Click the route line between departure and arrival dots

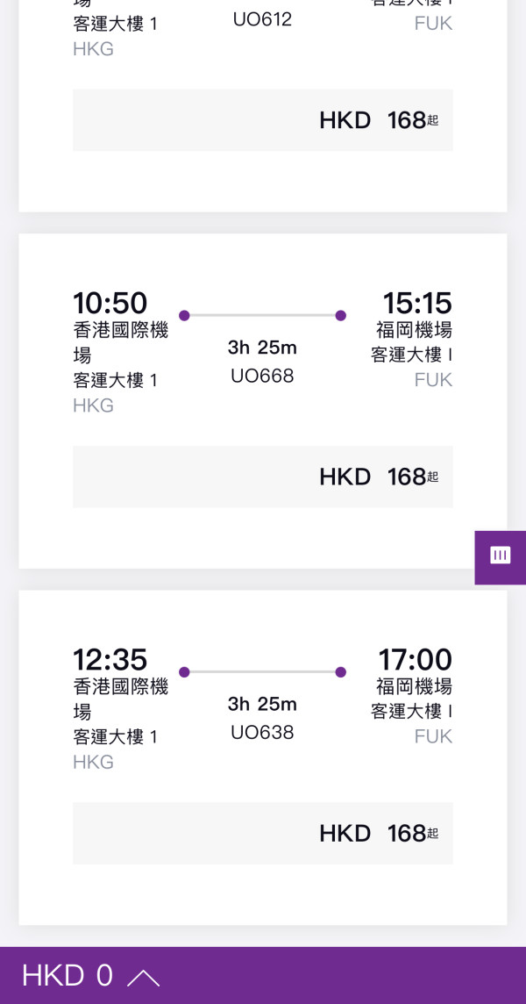262,315
